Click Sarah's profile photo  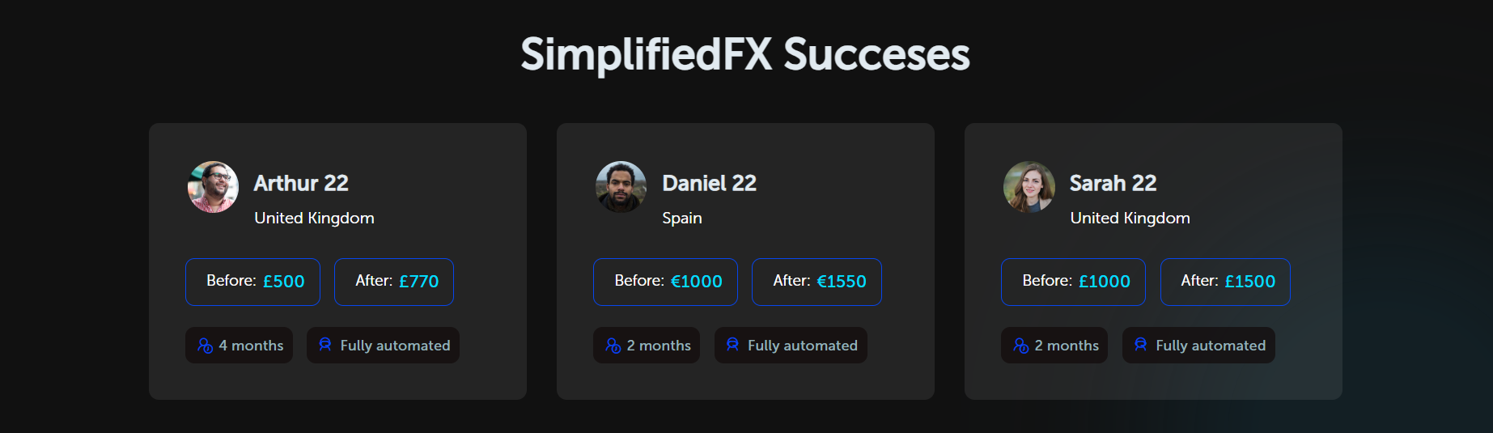[1029, 187]
